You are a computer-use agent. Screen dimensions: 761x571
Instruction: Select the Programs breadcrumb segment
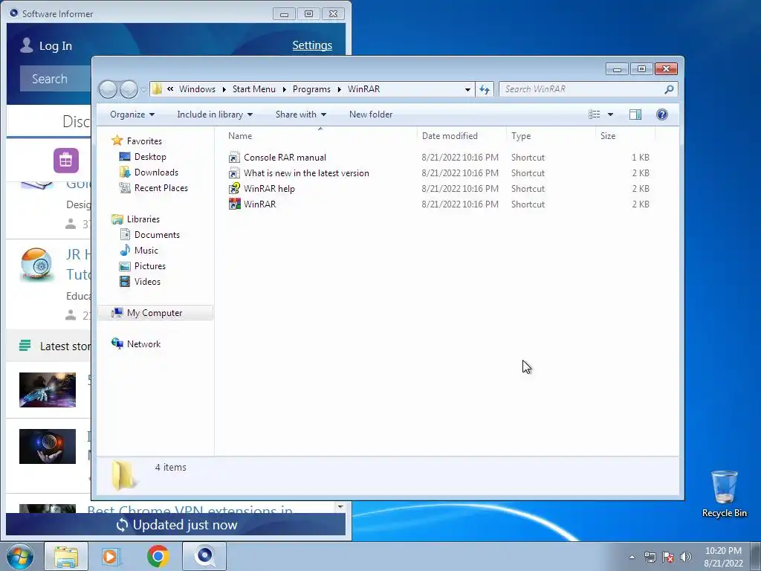[311, 89]
